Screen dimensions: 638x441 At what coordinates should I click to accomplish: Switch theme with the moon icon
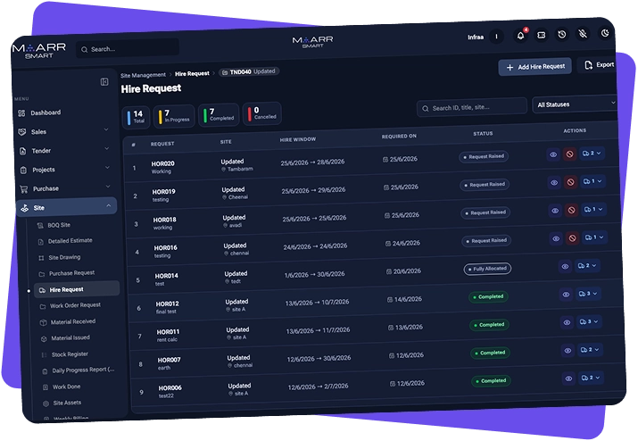[x=605, y=33]
